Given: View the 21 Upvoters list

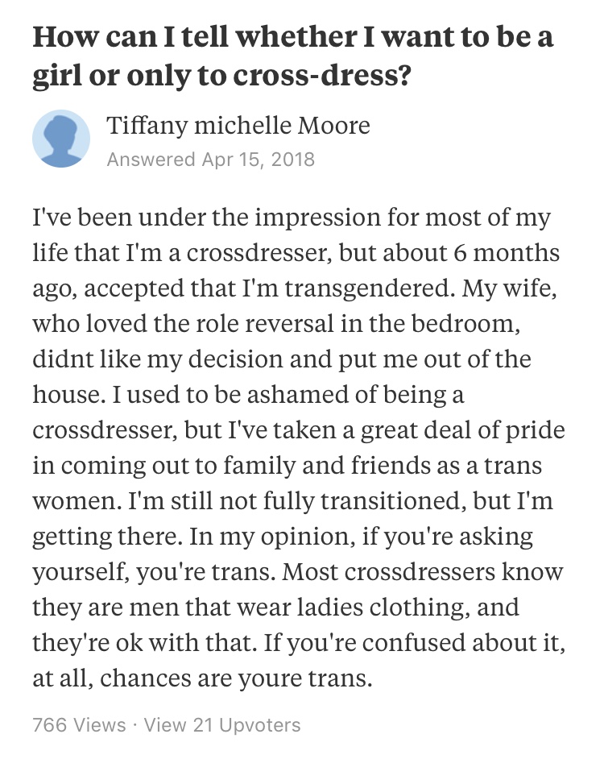Looking at the screenshot, I should pyautogui.click(x=222, y=724).
